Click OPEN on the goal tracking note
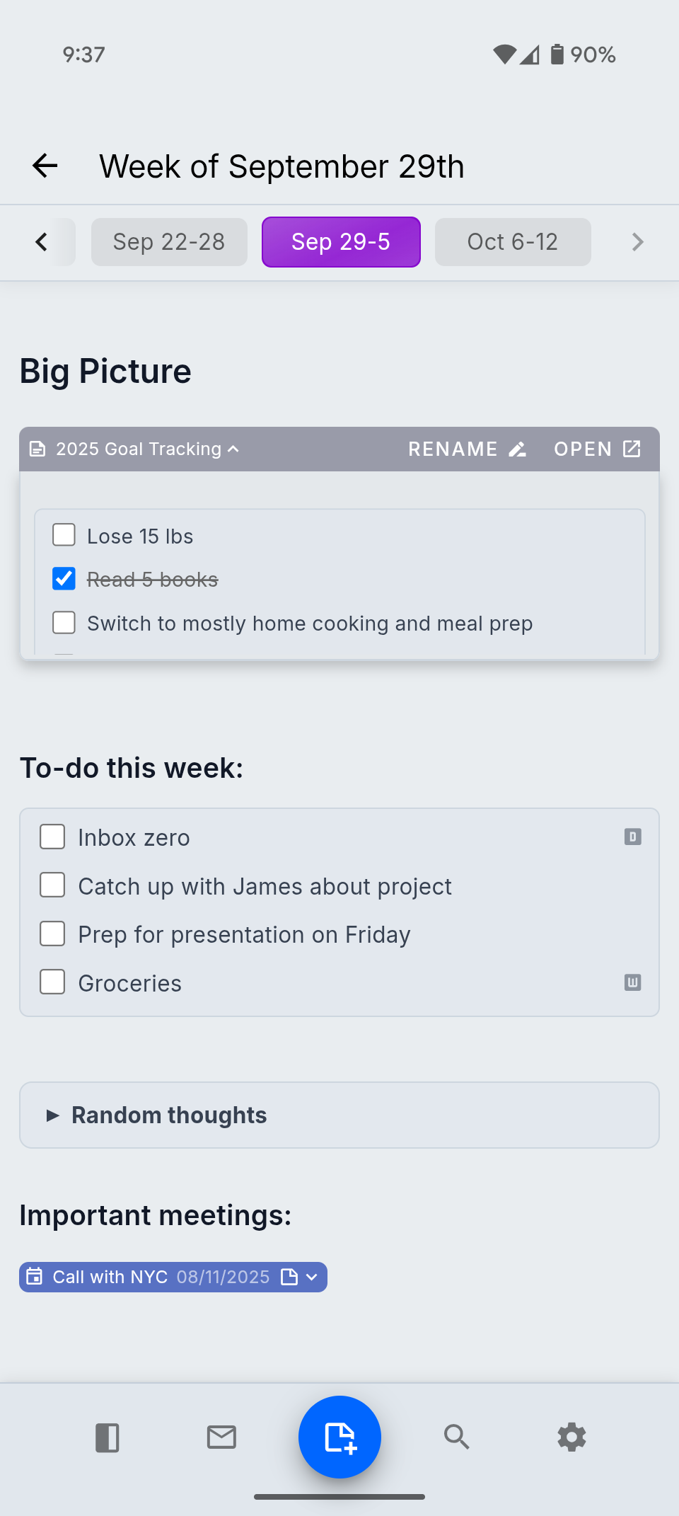The width and height of the screenshot is (679, 1516). pos(597,449)
